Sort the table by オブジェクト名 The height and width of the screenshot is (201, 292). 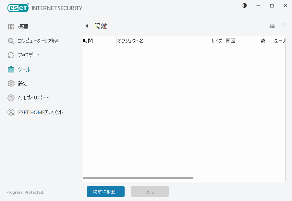[162, 41]
